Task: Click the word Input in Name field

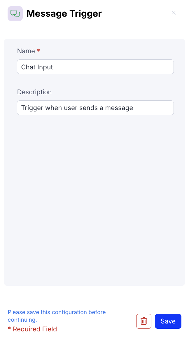Action: pos(45,67)
